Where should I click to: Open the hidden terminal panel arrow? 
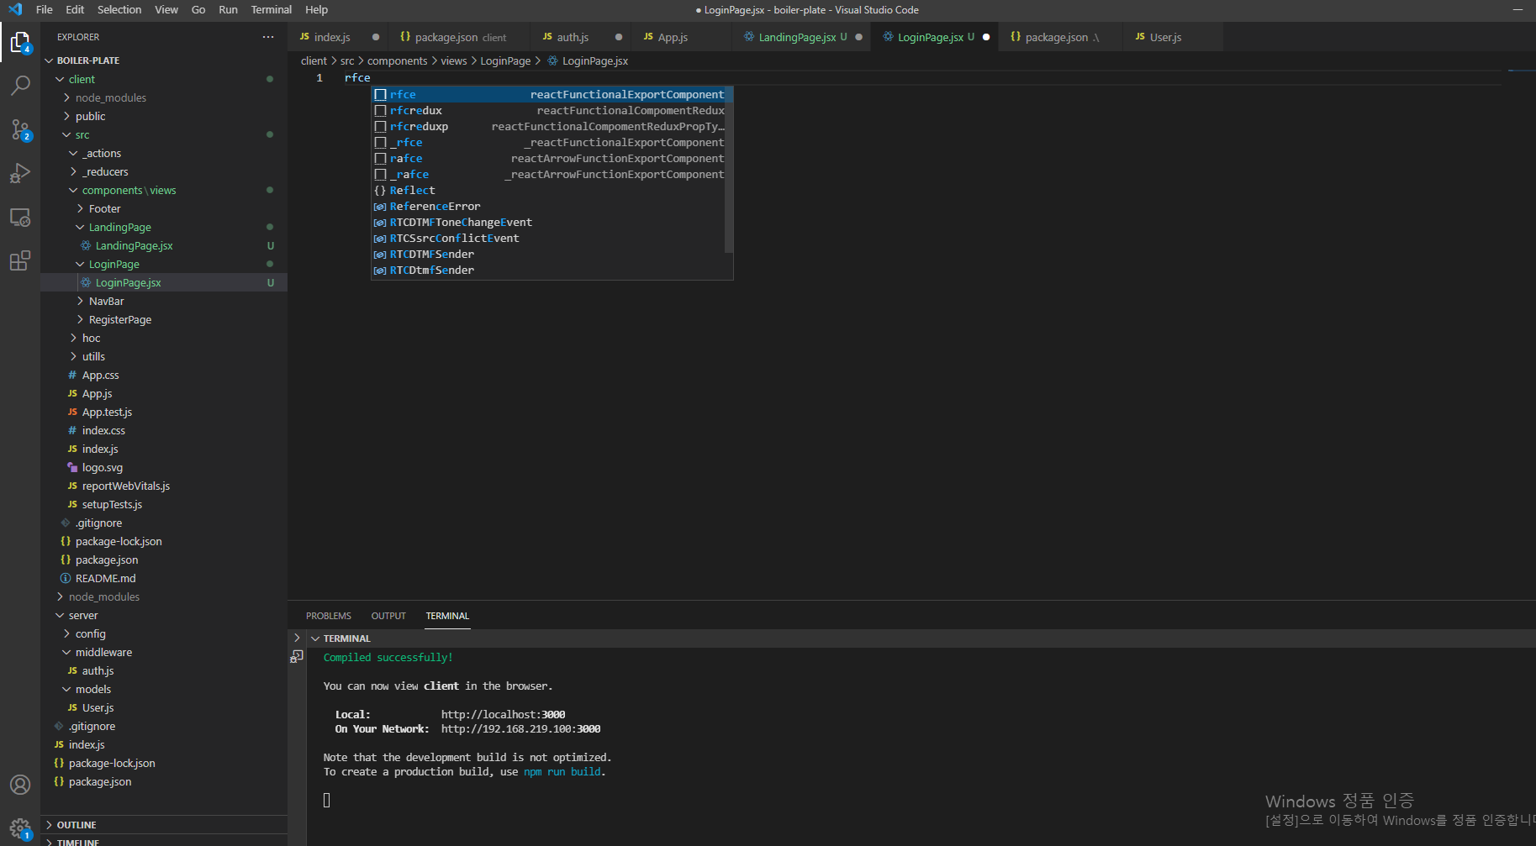point(297,638)
